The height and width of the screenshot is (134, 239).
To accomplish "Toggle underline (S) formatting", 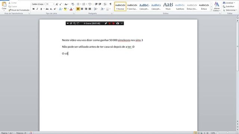I will point(41,9).
